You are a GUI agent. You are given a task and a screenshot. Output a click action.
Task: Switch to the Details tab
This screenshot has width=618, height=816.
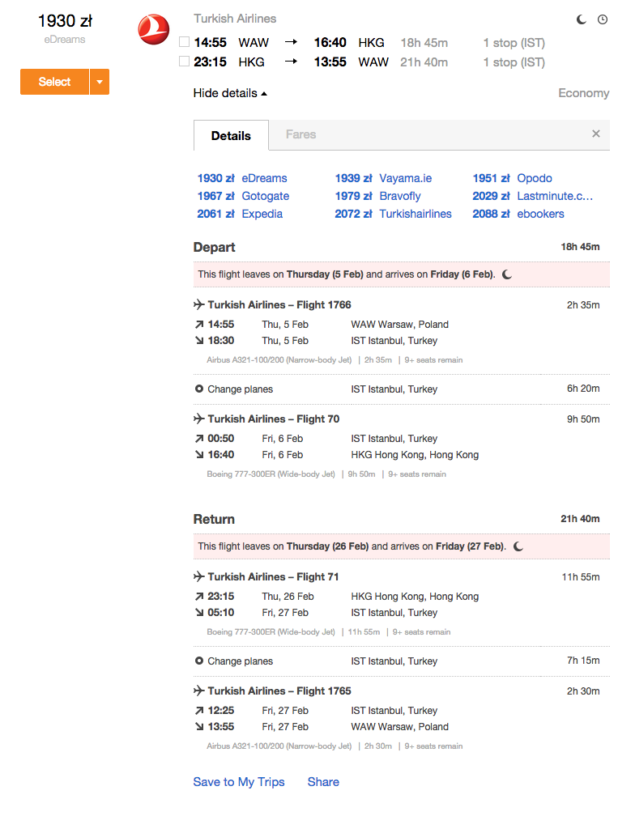point(231,136)
